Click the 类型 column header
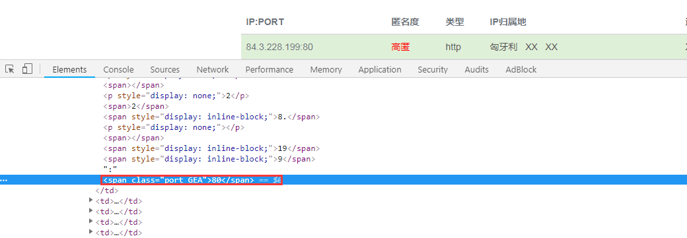 coord(454,22)
